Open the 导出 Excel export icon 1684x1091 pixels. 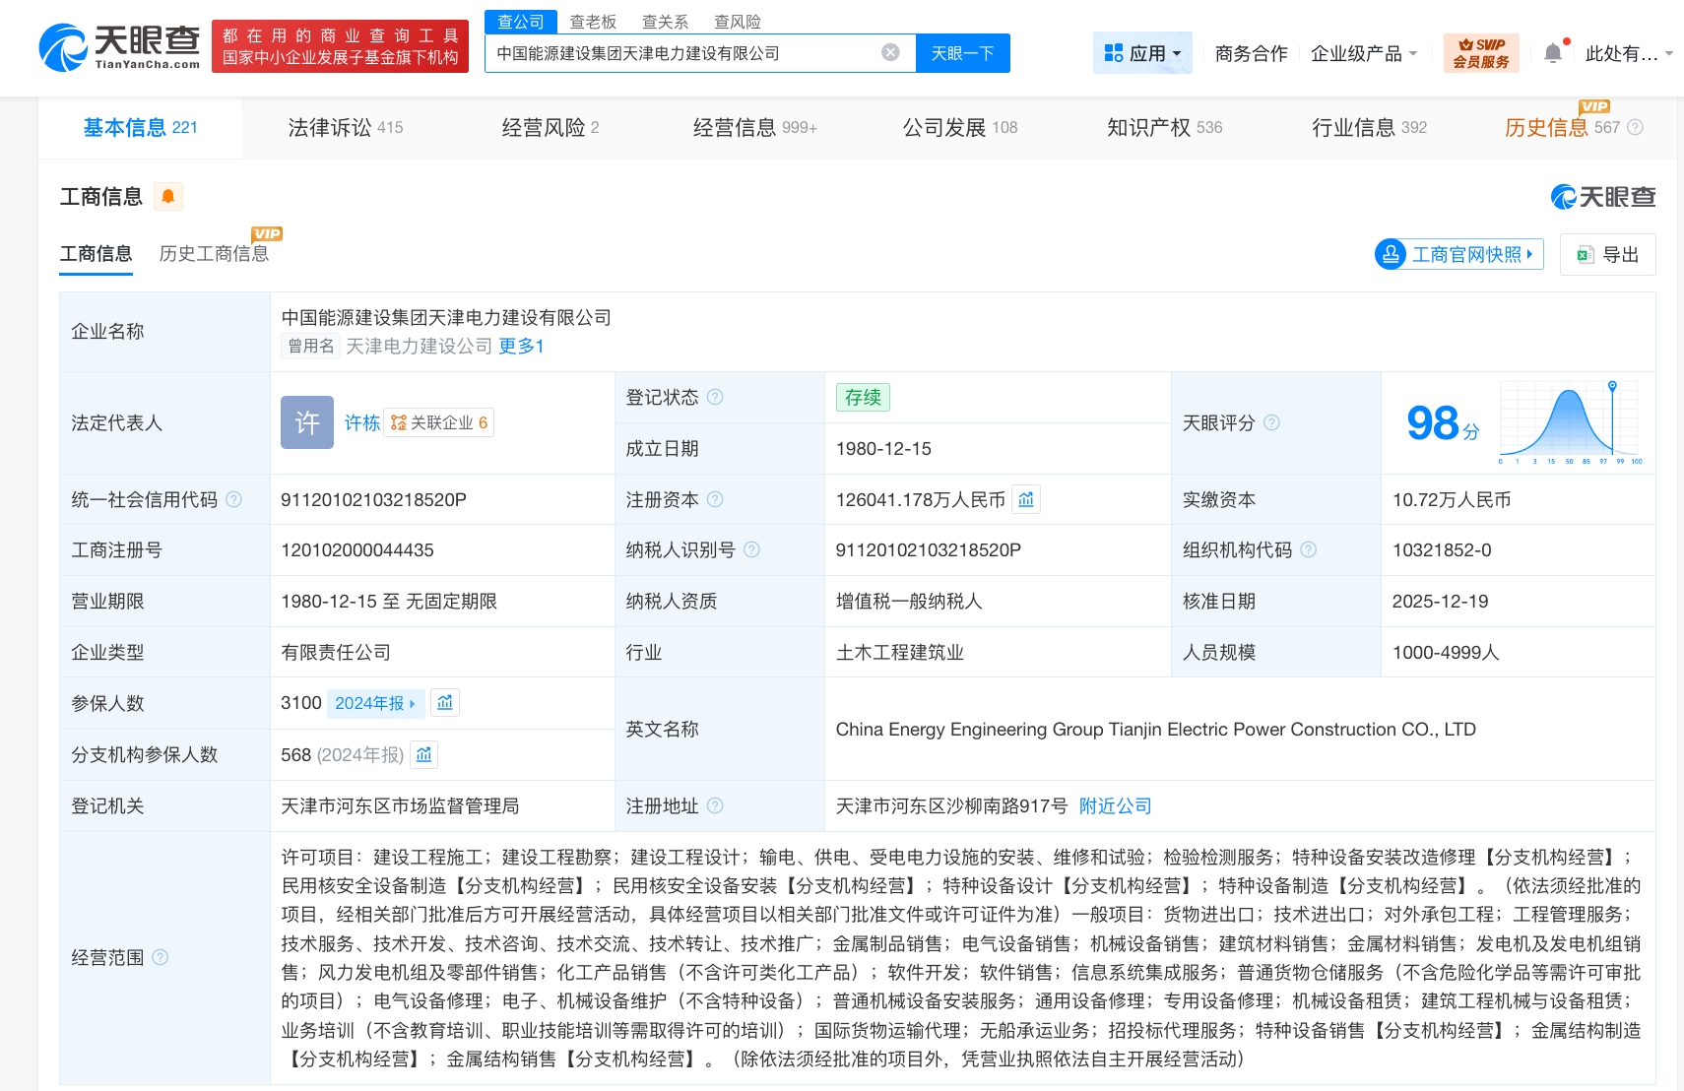[x=1586, y=254]
